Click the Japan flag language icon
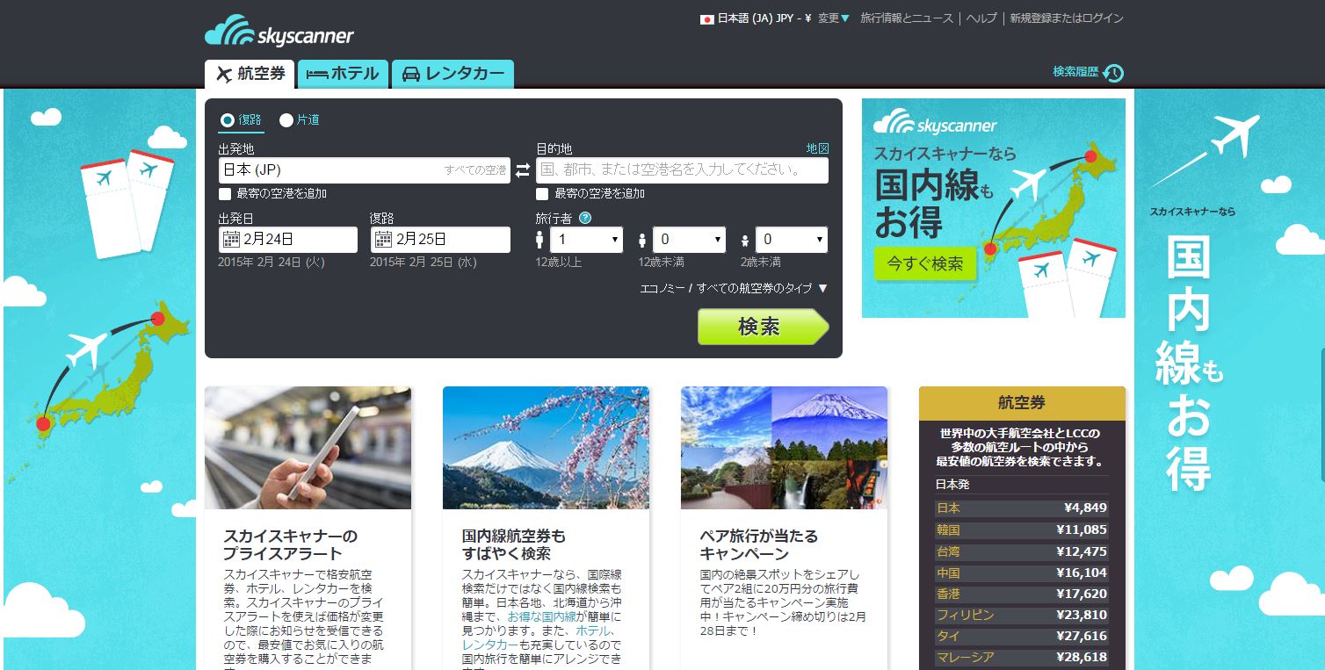Viewport: 1325px width, 670px height. (x=706, y=18)
